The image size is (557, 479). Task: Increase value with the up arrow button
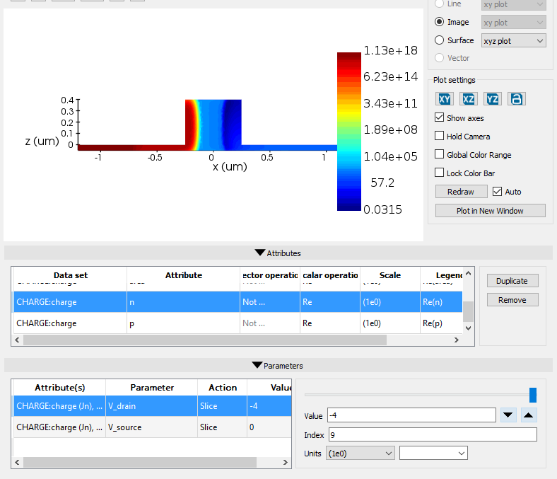(529, 415)
